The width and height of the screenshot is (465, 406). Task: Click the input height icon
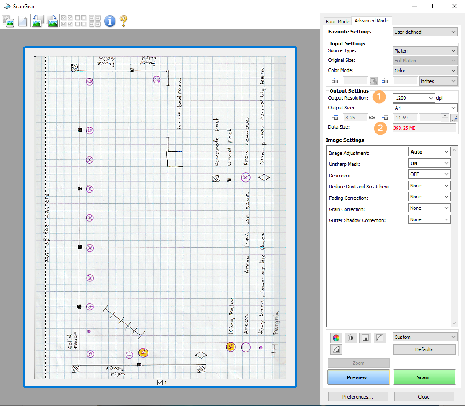point(385,81)
